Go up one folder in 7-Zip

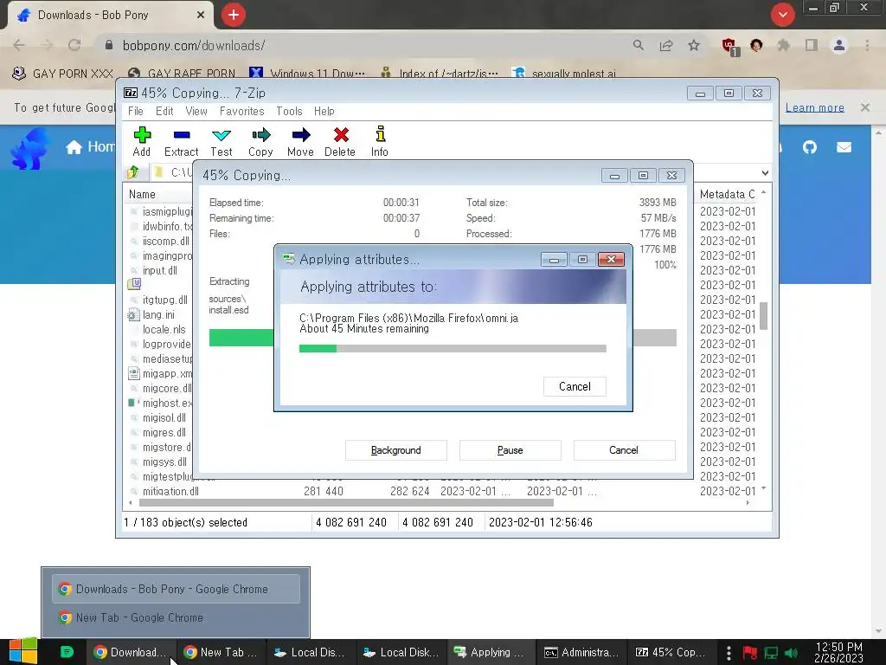(133, 172)
